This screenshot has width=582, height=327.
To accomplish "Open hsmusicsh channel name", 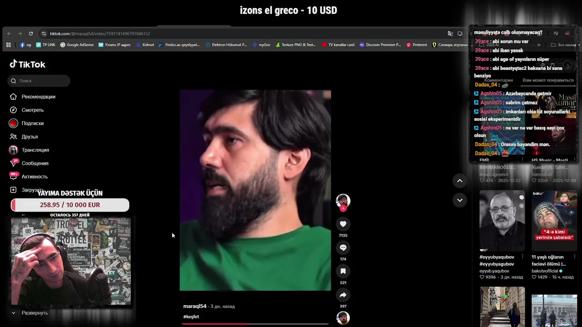I will point(542,174).
